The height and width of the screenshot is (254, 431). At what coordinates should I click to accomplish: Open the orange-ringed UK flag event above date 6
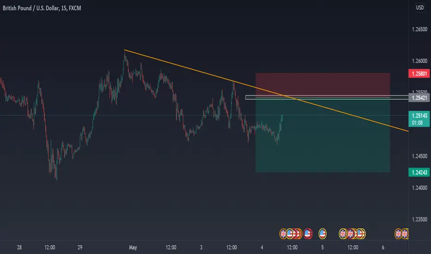pos(398,234)
